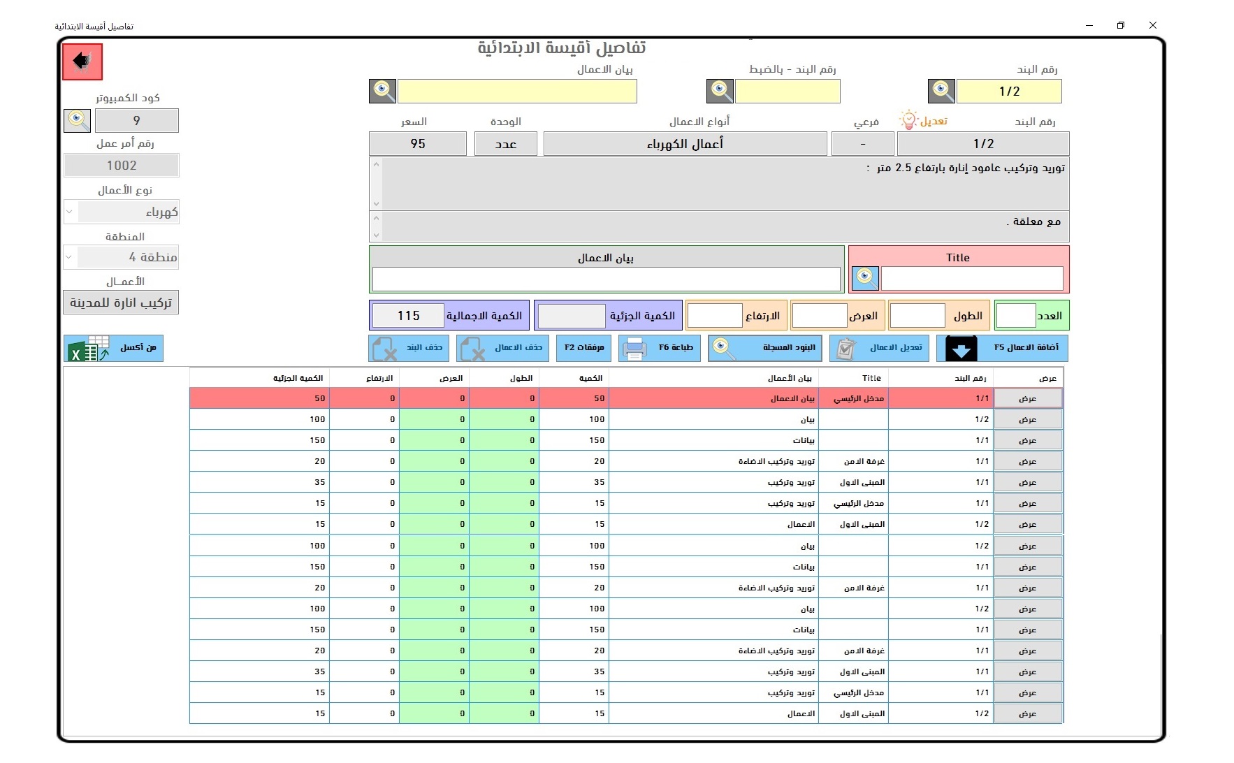
Task: Click السعر field showing 95
Action: click(x=418, y=144)
